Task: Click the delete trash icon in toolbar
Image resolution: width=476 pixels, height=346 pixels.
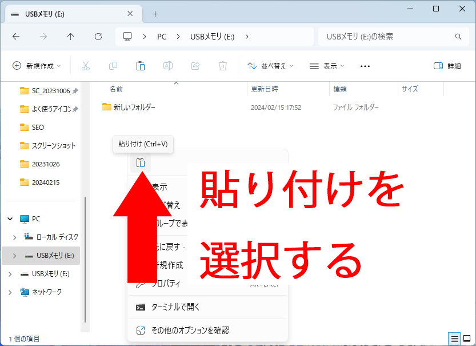Action: pos(223,66)
